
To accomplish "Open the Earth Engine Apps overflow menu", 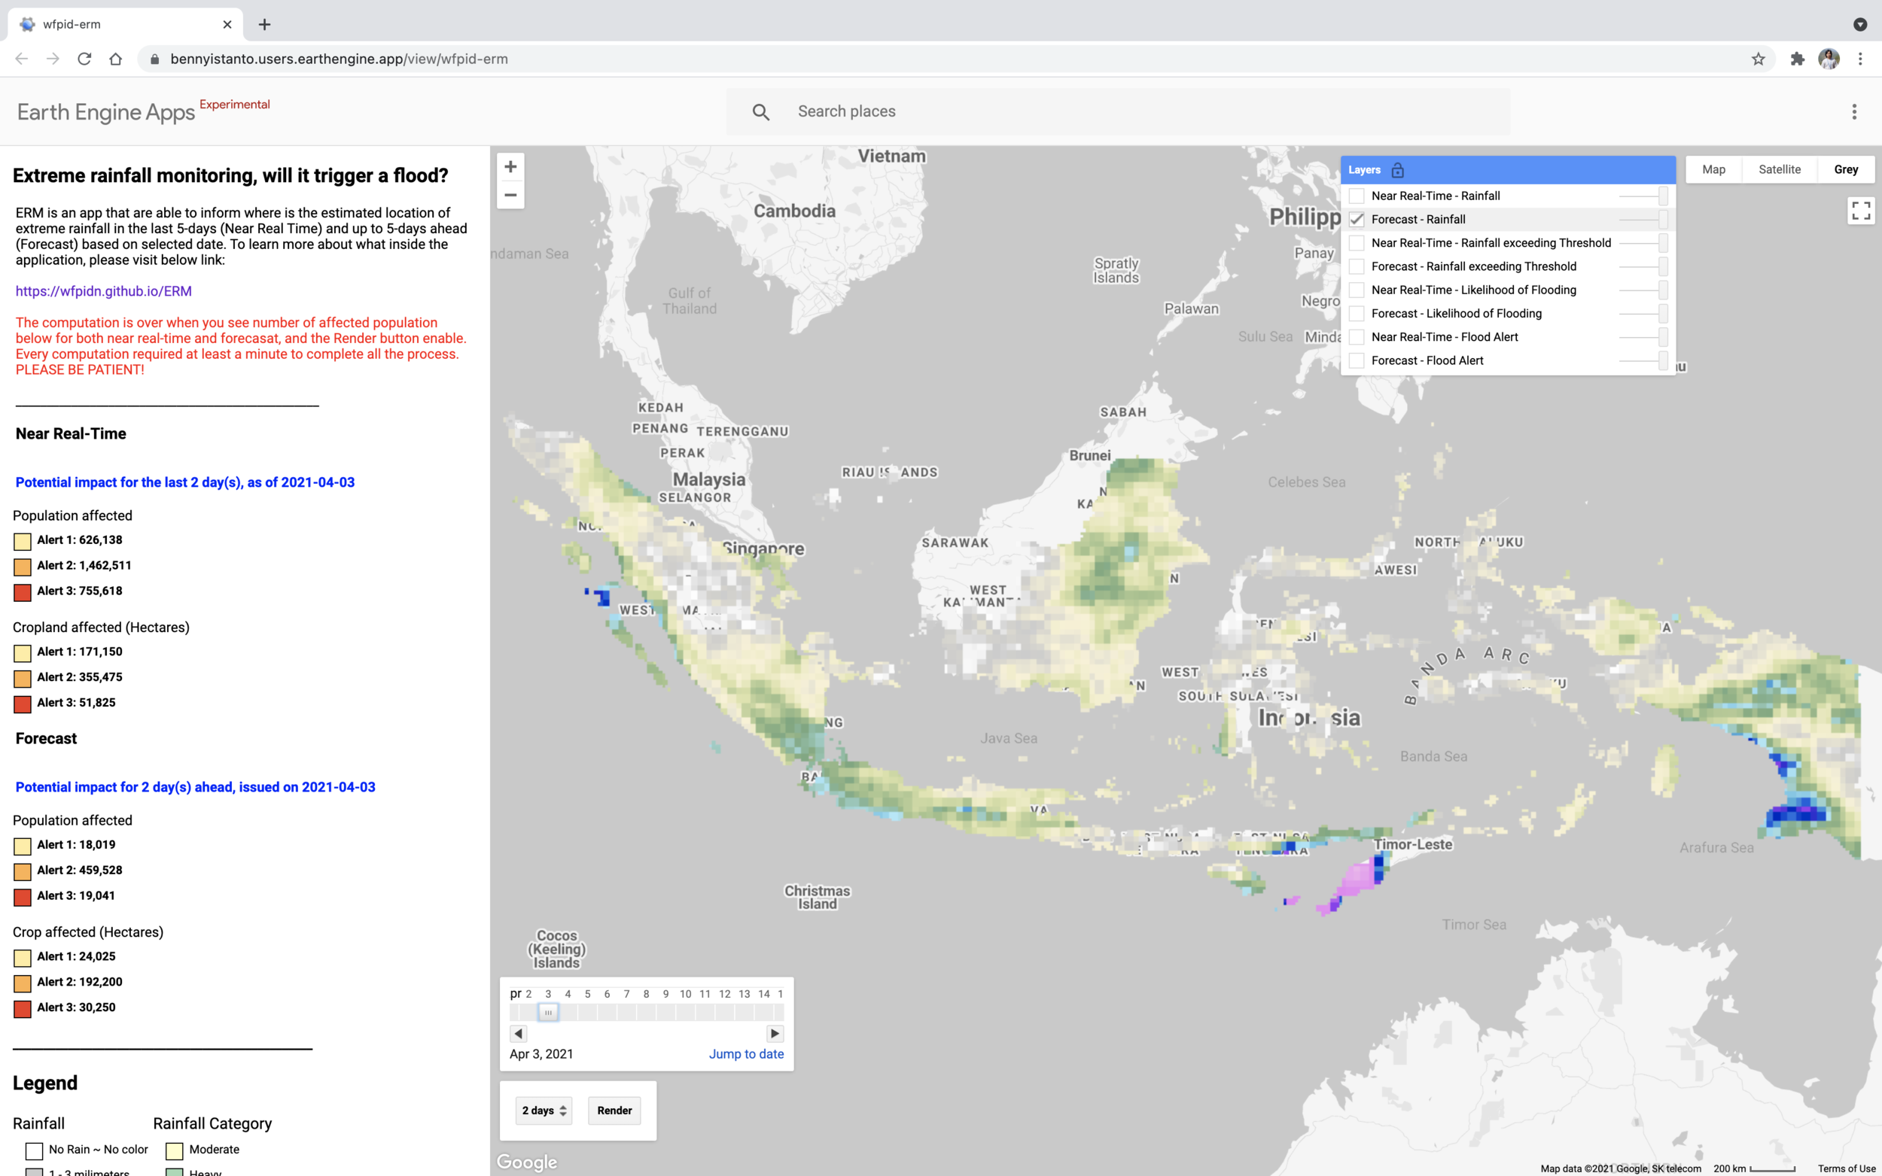I will coord(1854,112).
